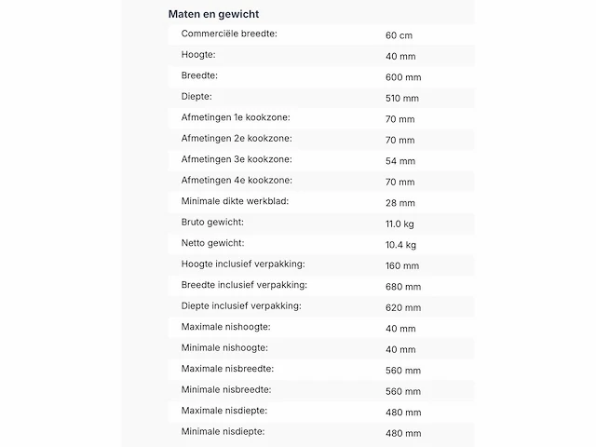Click Afmetingen 2e kookzone label
The width and height of the screenshot is (596, 447).
pyautogui.click(x=237, y=138)
